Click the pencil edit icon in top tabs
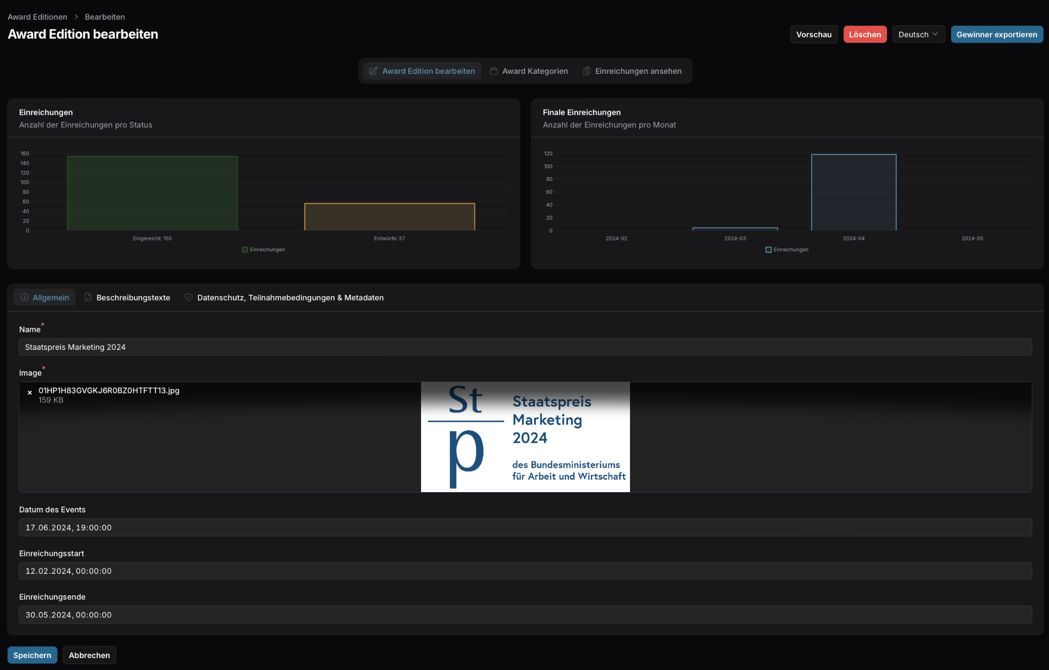Screen dimensions: 1049x670 coord(373,71)
